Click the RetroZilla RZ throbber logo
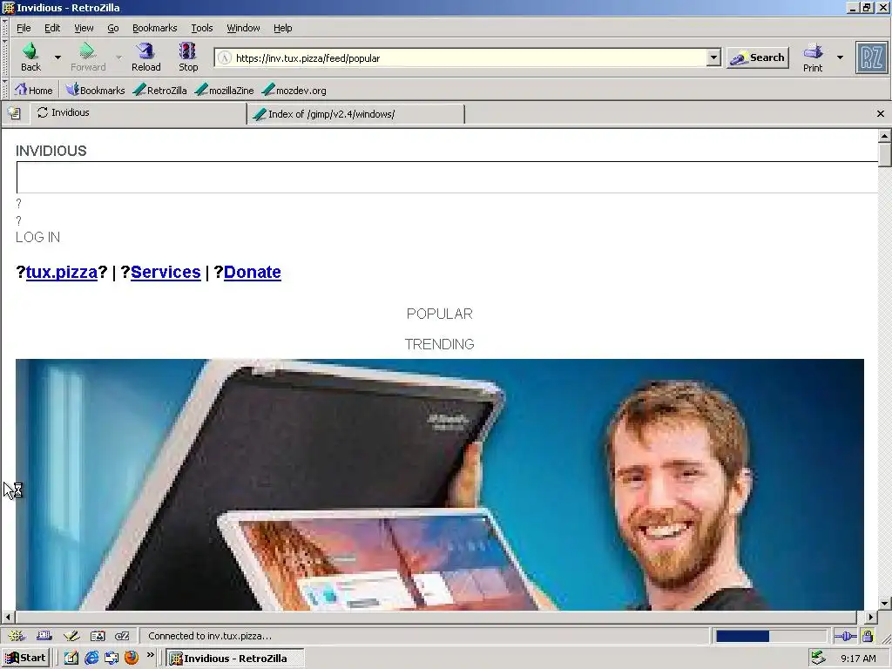Image resolution: width=892 pixels, height=669 pixels. pos(871,57)
